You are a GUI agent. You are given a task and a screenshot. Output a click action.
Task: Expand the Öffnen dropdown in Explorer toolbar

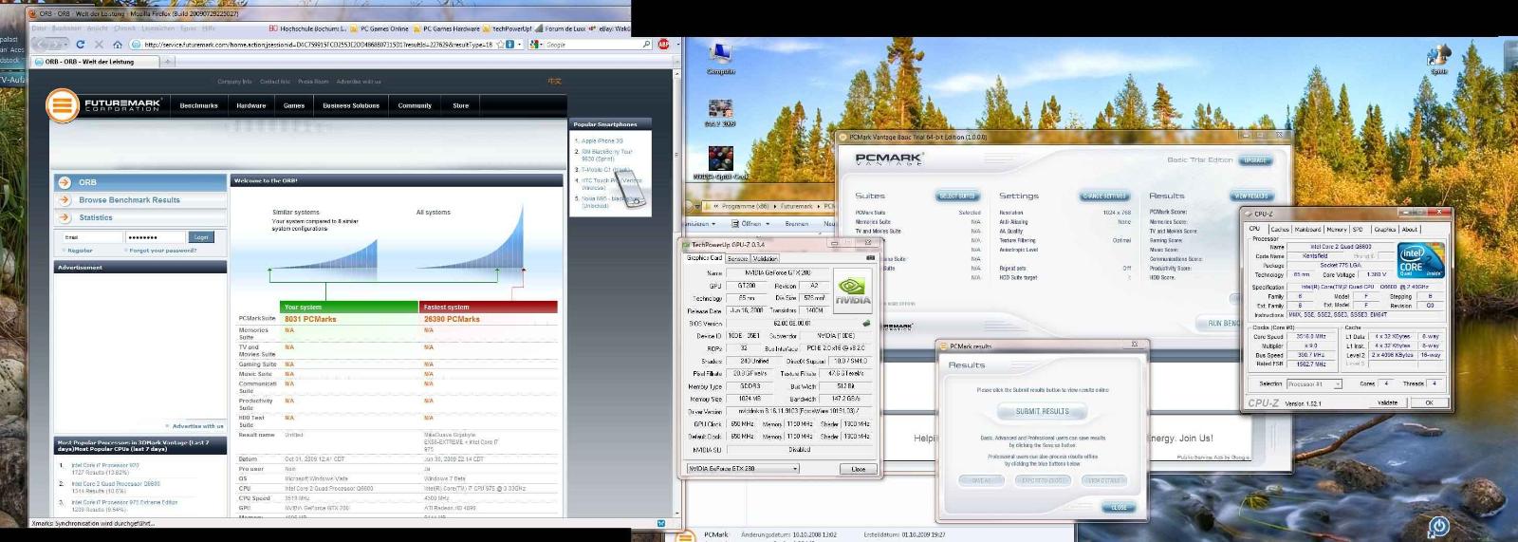768,224
